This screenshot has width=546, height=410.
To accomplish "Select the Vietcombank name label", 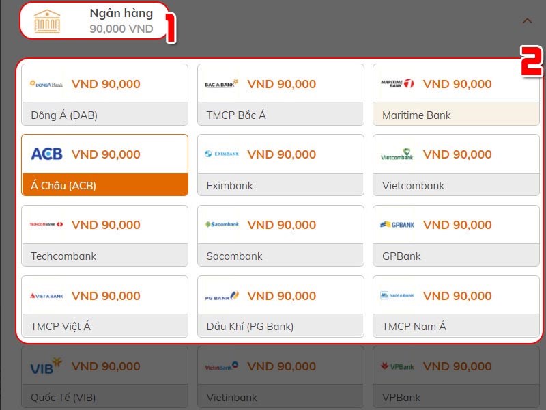I will click(x=413, y=185).
